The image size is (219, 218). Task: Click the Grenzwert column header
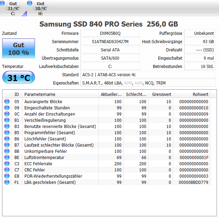coord(161,94)
